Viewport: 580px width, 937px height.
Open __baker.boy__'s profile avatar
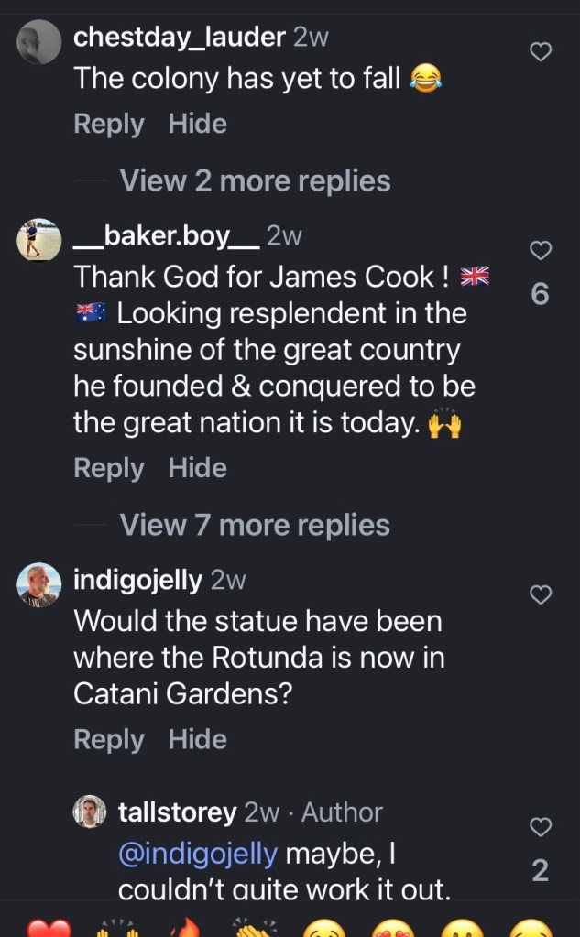39,240
